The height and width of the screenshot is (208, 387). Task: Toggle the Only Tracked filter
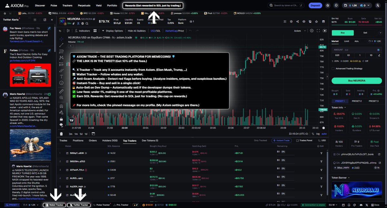261,140
